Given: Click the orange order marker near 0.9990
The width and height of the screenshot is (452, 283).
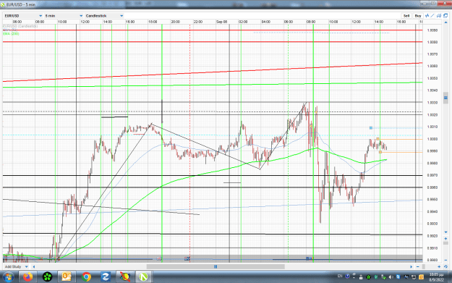Looking at the screenshot, I should (x=380, y=152).
